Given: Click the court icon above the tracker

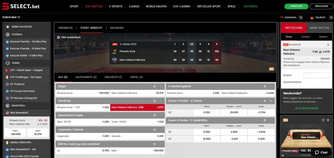Looking at the screenshot, I should 285,120.
